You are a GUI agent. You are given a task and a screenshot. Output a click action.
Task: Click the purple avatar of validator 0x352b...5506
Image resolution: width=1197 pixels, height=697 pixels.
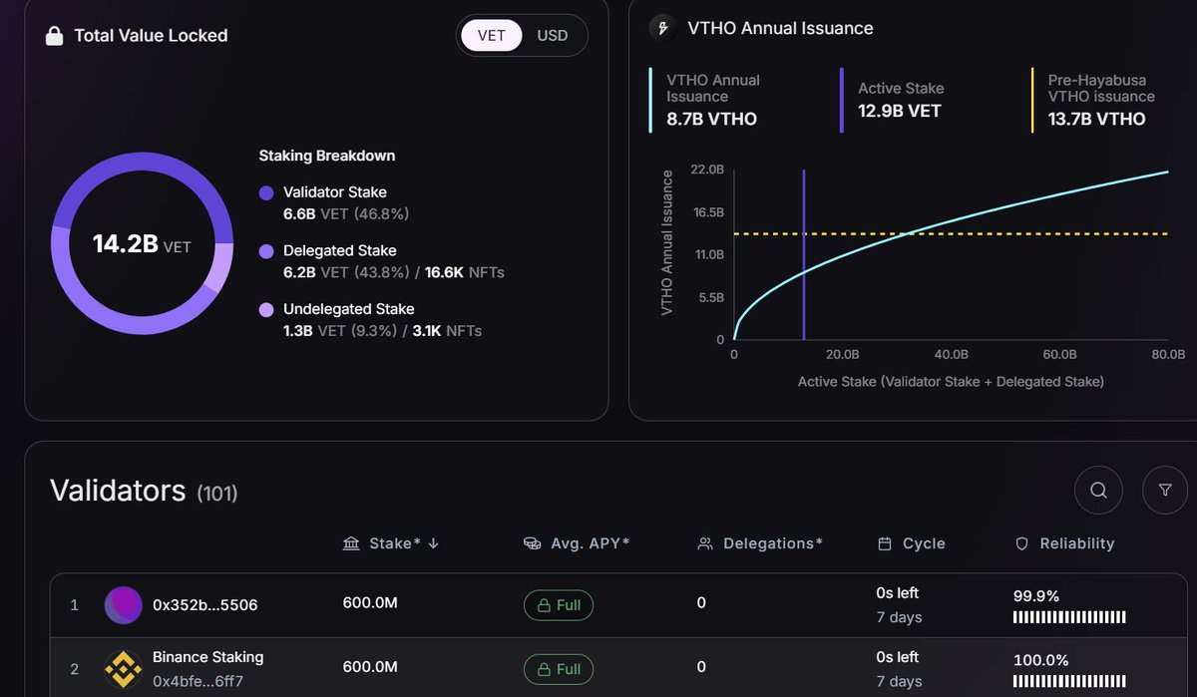pos(124,605)
